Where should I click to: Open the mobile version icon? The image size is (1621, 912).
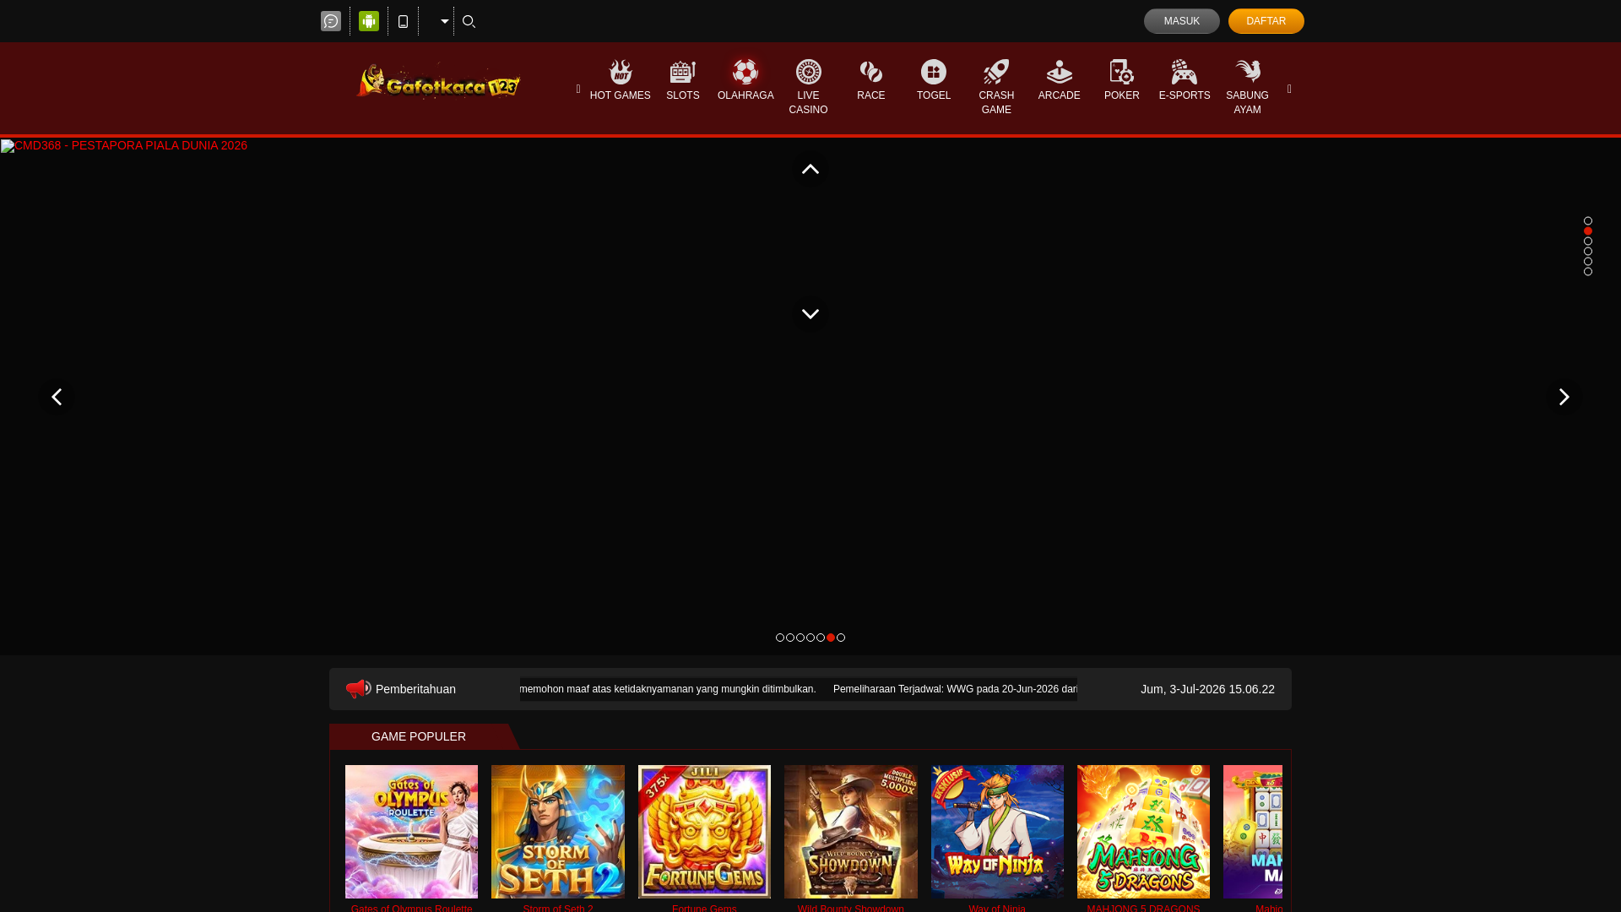tap(403, 21)
